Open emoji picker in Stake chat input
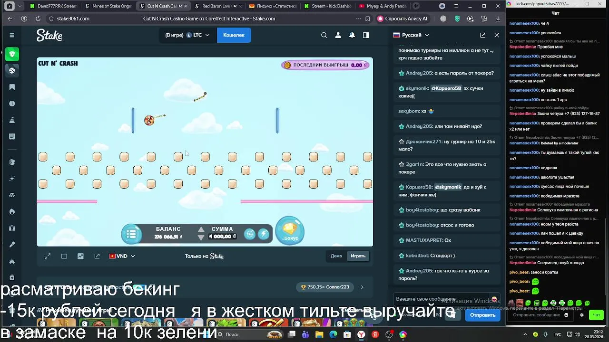609x342 pixels. (494, 299)
